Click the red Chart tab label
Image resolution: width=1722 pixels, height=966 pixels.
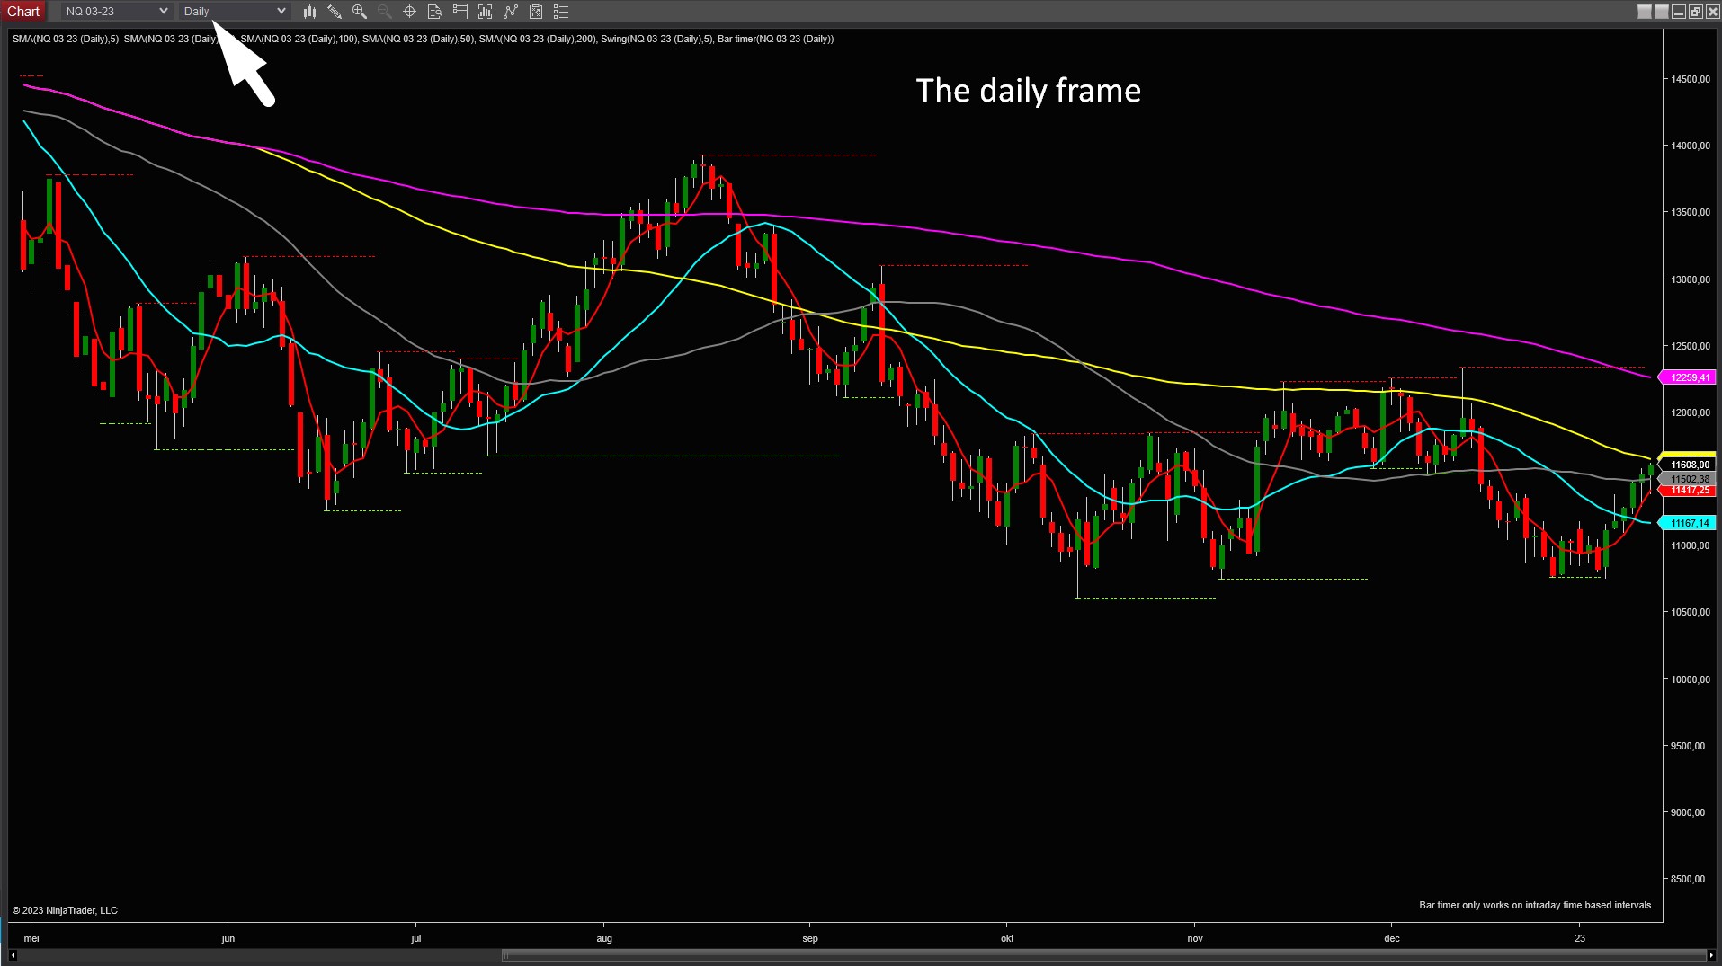[23, 11]
